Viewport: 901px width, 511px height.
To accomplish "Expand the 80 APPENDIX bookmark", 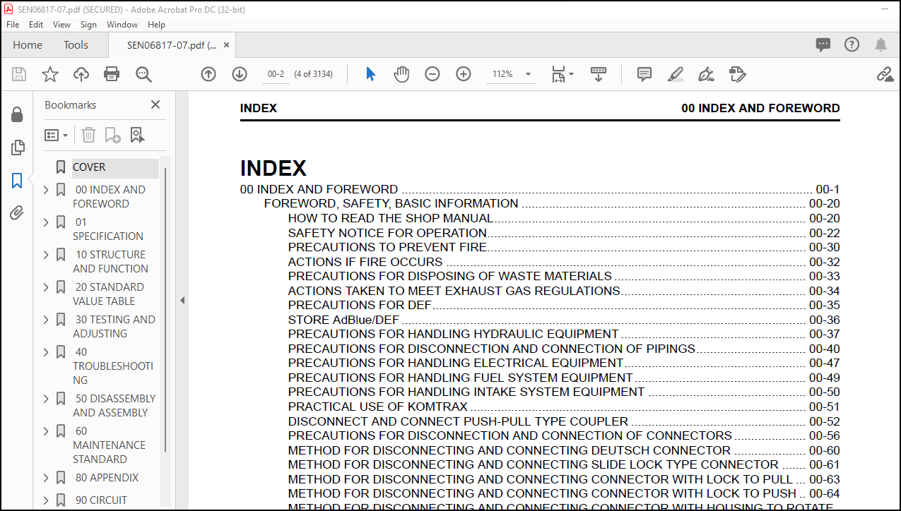I will 46,478.
